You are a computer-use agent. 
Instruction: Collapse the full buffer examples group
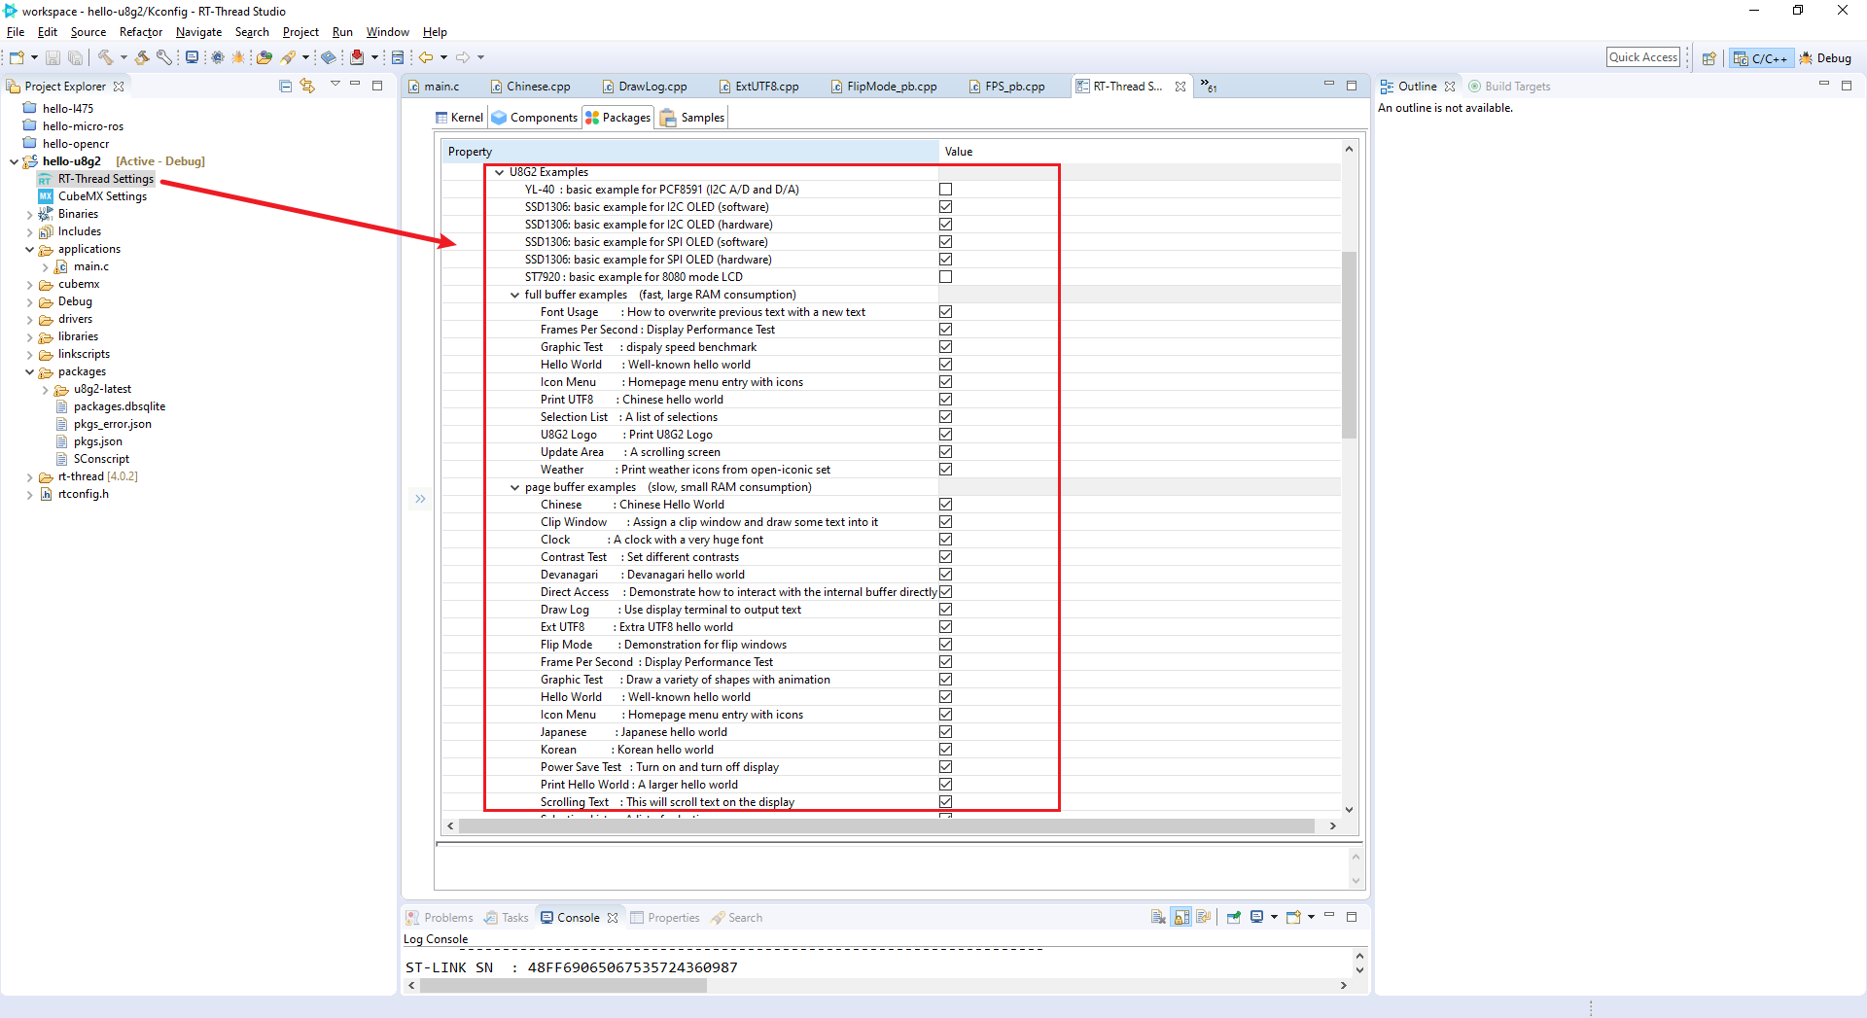pos(515,295)
